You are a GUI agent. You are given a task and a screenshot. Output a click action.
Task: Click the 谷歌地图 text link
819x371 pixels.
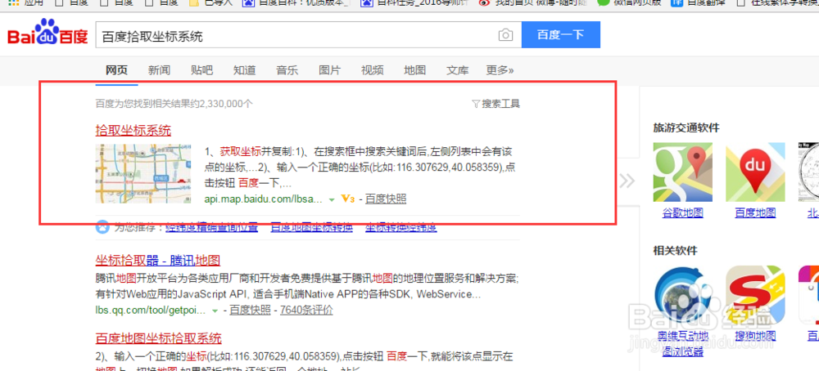tap(683, 212)
